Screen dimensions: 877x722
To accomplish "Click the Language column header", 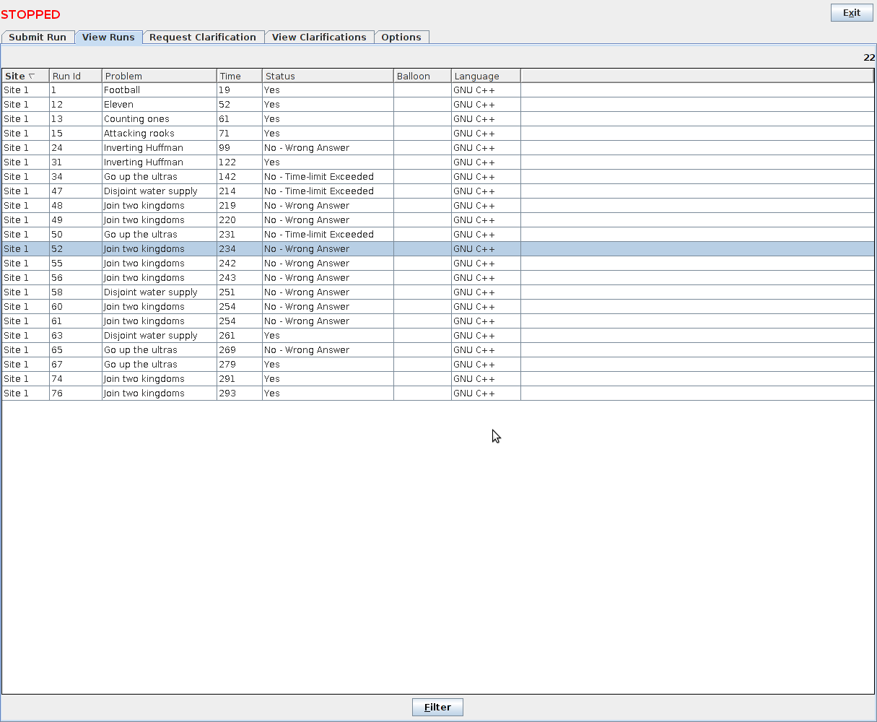I will [486, 76].
